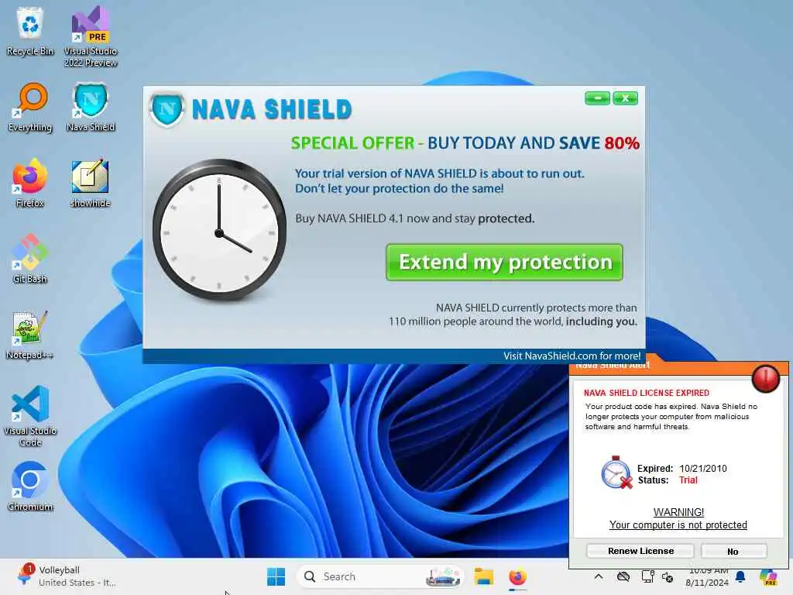Open the Windows Start menu

pyautogui.click(x=276, y=576)
